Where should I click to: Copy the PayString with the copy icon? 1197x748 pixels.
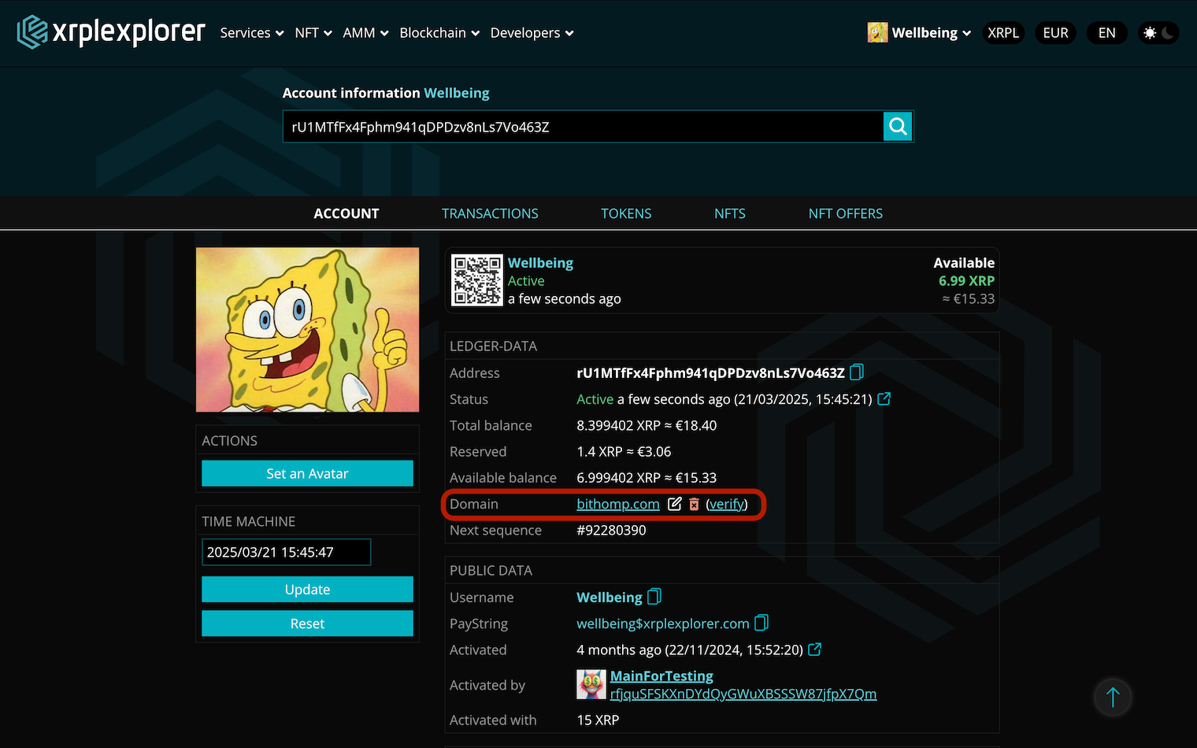[761, 623]
